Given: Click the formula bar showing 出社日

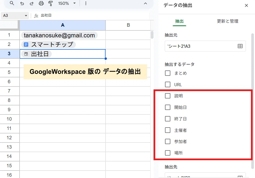Looking at the screenshot, I should point(94,15).
